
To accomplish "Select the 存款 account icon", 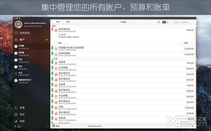I will 16,60.
